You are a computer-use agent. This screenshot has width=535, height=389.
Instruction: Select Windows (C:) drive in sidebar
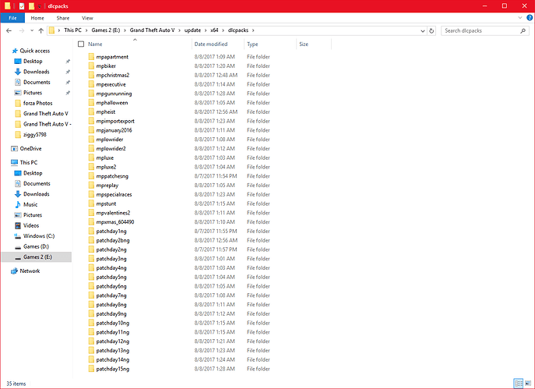coord(39,236)
